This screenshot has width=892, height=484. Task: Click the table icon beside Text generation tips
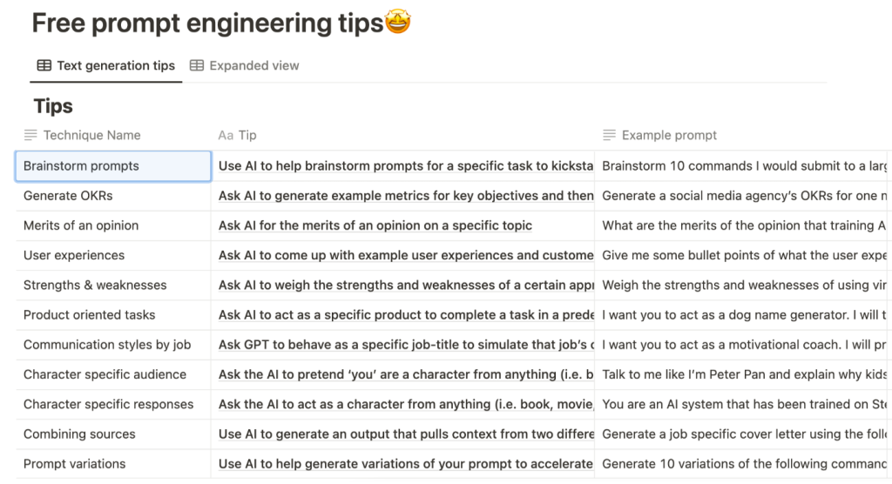[x=44, y=65]
